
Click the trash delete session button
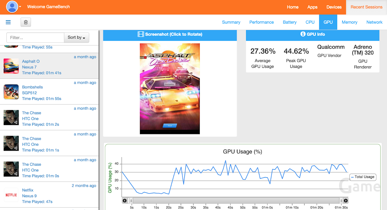pyautogui.click(x=26, y=22)
